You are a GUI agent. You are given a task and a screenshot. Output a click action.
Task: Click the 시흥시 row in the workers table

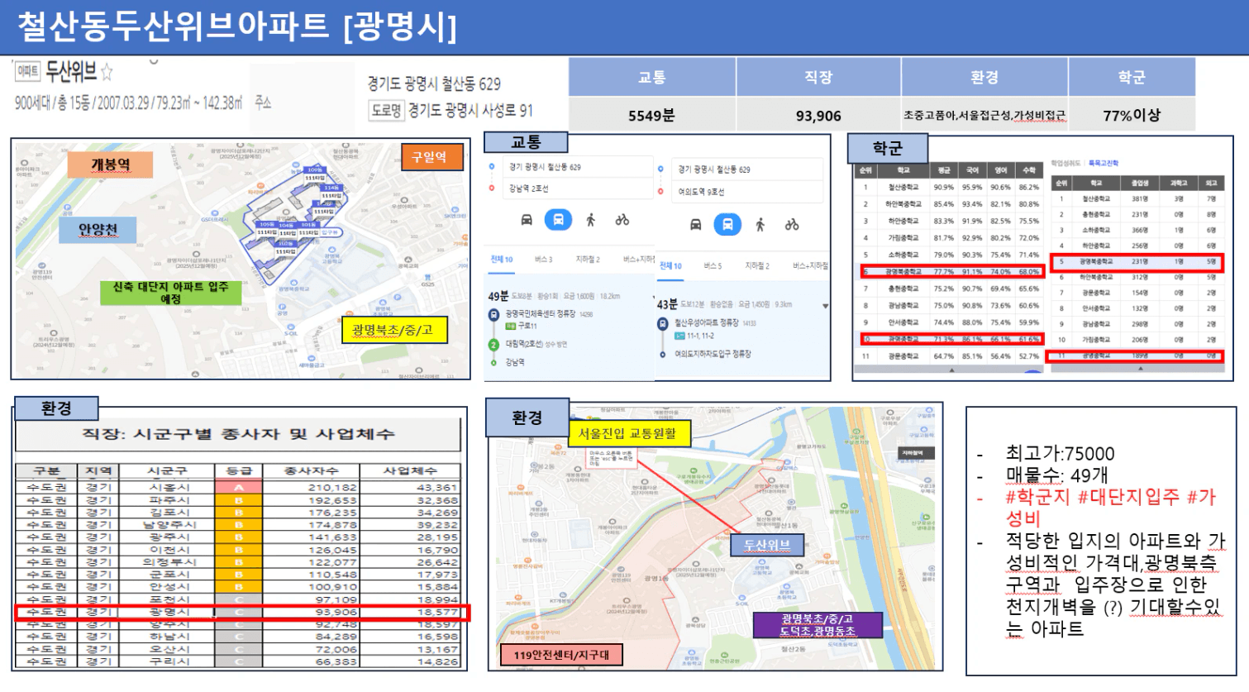pos(238,488)
